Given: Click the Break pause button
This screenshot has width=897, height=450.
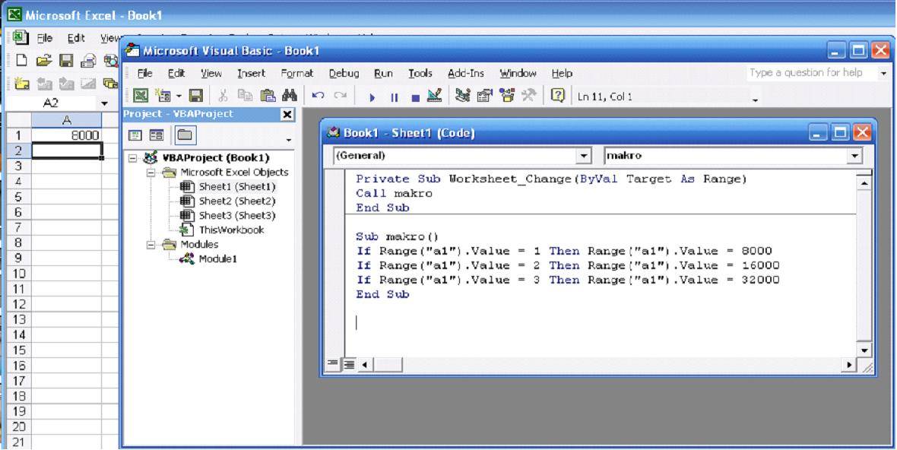Looking at the screenshot, I should [395, 97].
